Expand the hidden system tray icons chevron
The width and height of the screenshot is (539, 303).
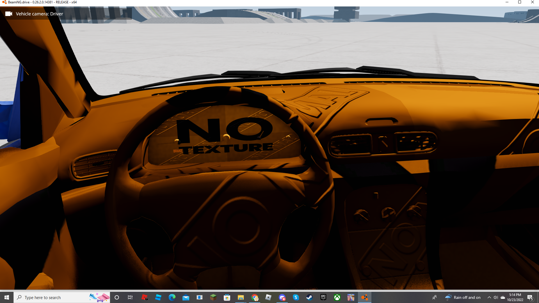489,297
